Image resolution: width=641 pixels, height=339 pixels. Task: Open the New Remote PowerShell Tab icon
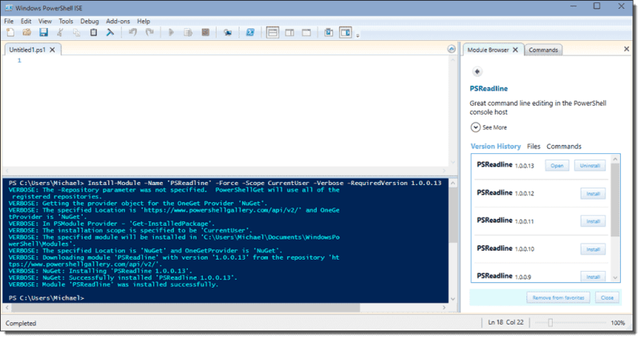point(228,32)
